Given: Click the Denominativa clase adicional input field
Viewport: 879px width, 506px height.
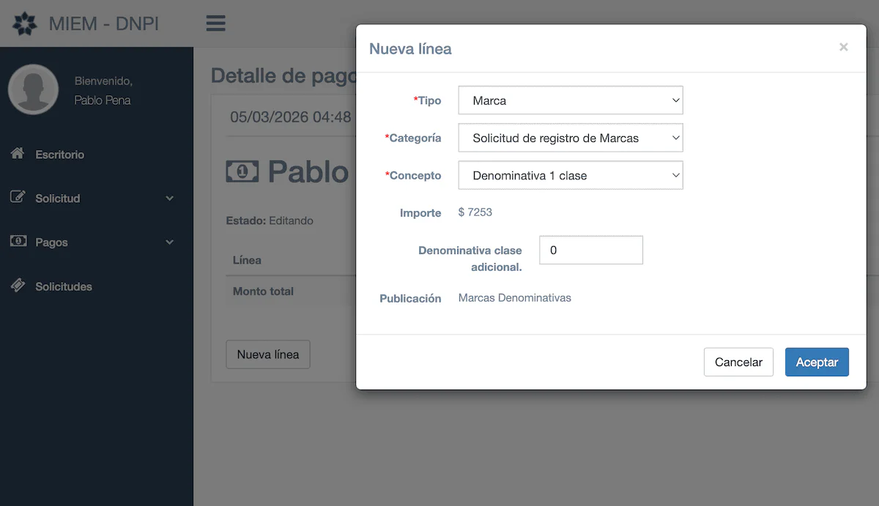Looking at the screenshot, I should point(591,250).
